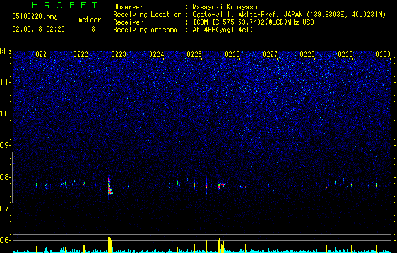Click the 0228 time marker
This screenshot has height=253, width=397.
point(307,54)
